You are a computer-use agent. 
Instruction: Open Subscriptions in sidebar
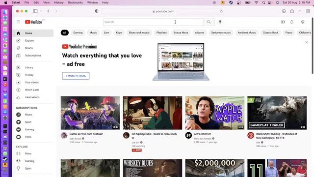coord(33,56)
